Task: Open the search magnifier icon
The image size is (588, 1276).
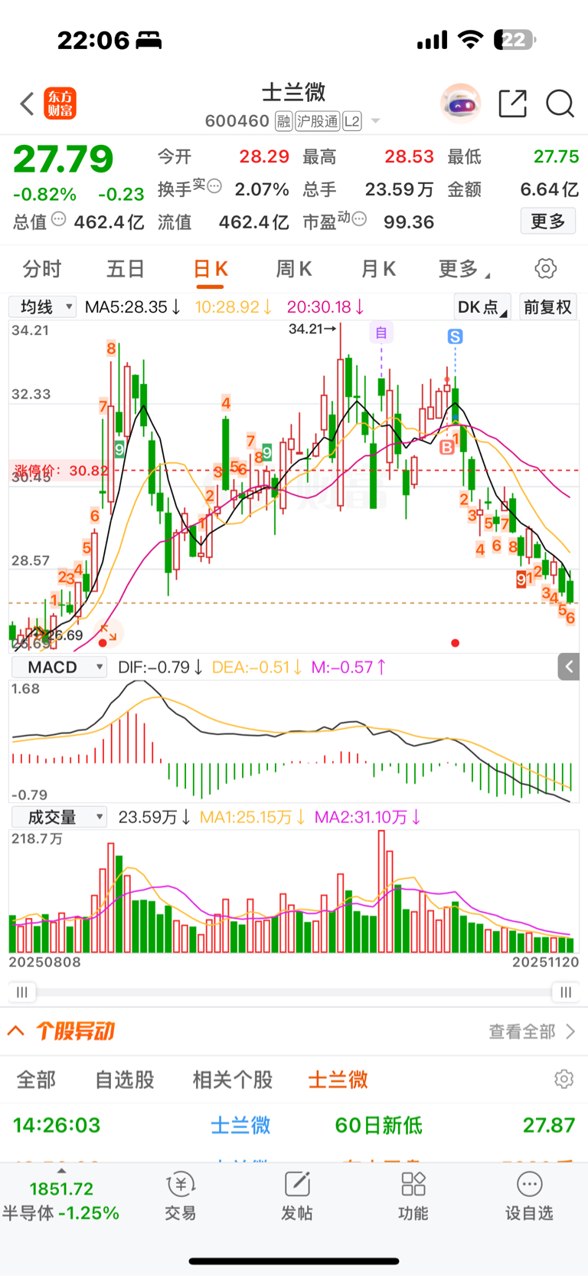Action: [560, 103]
